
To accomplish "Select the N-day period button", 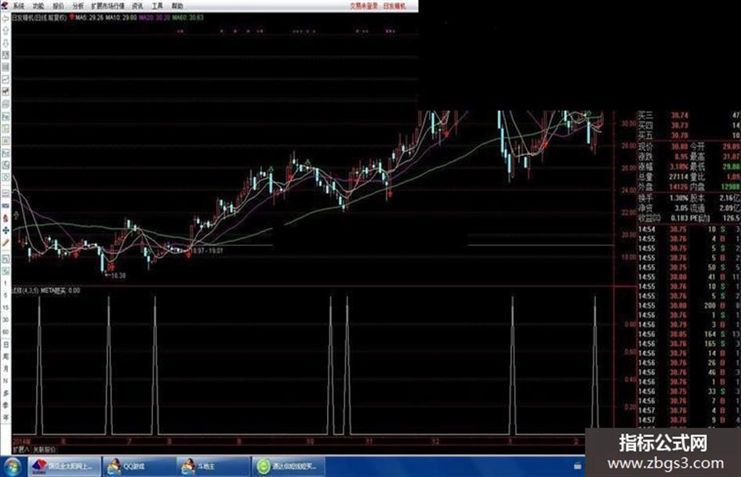I will click(5, 381).
